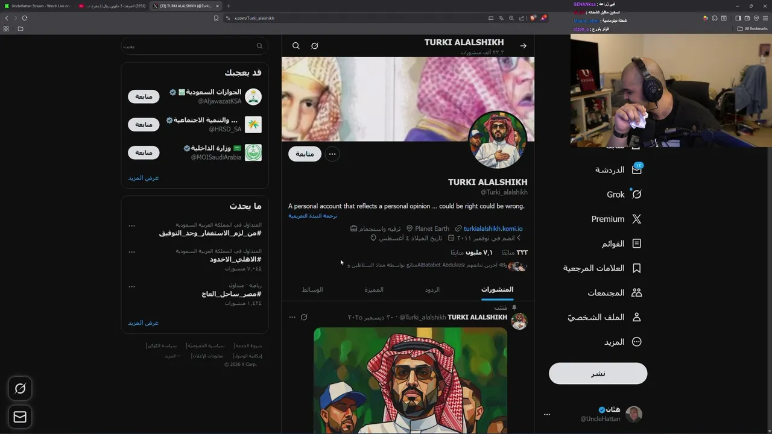This screenshot has width=772, height=434.
Task: Open the followers count ٧,١ مليون
Action: coord(472,253)
